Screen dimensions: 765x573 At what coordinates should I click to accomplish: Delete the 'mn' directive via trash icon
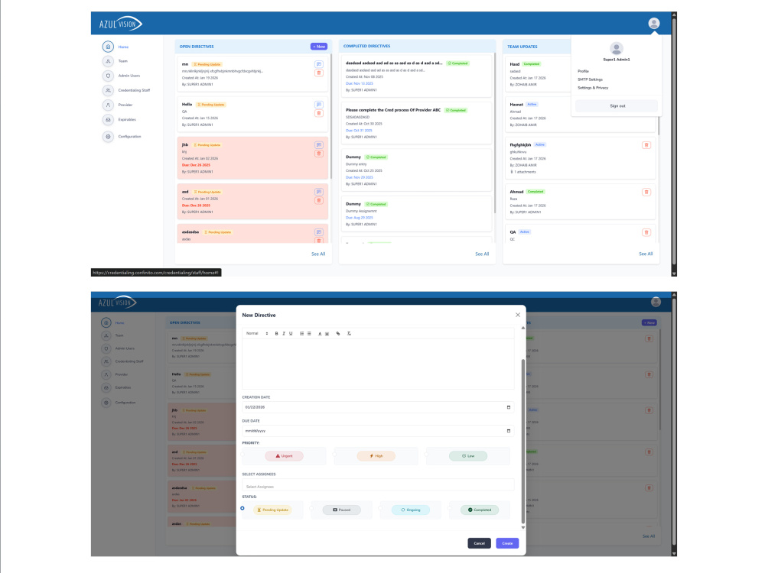tap(318, 73)
